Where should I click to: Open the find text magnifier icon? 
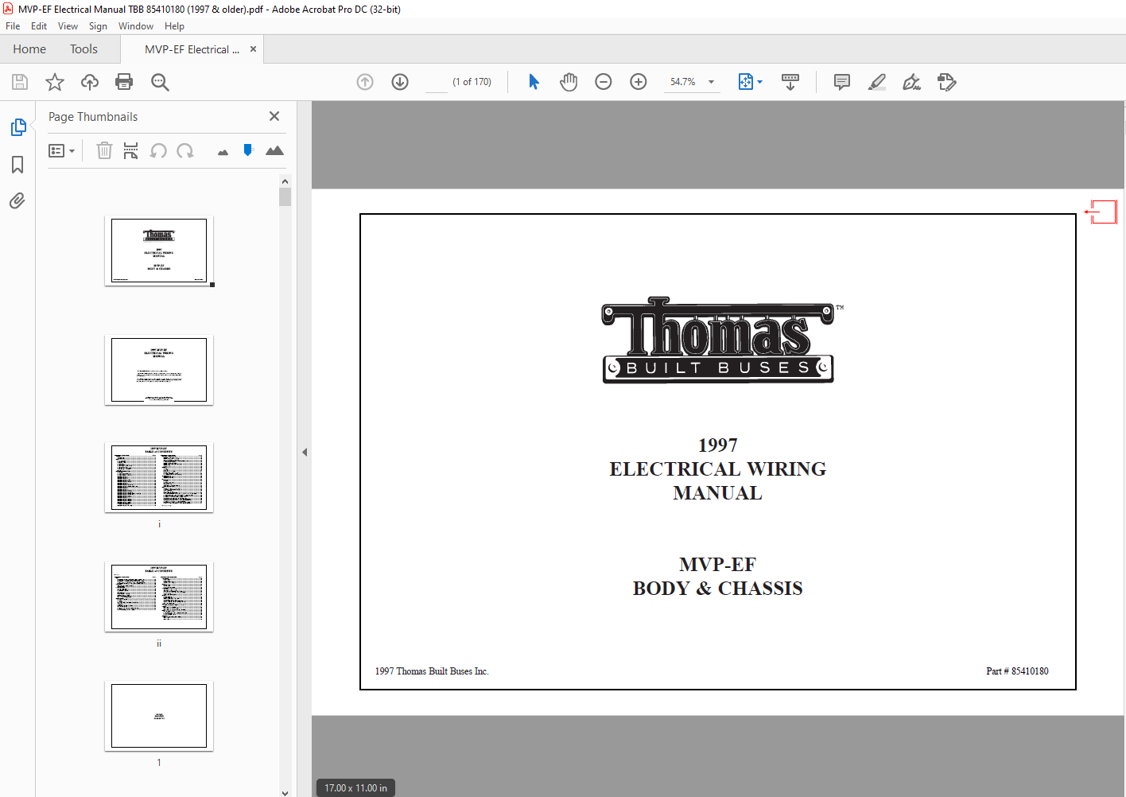pos(160,82)
